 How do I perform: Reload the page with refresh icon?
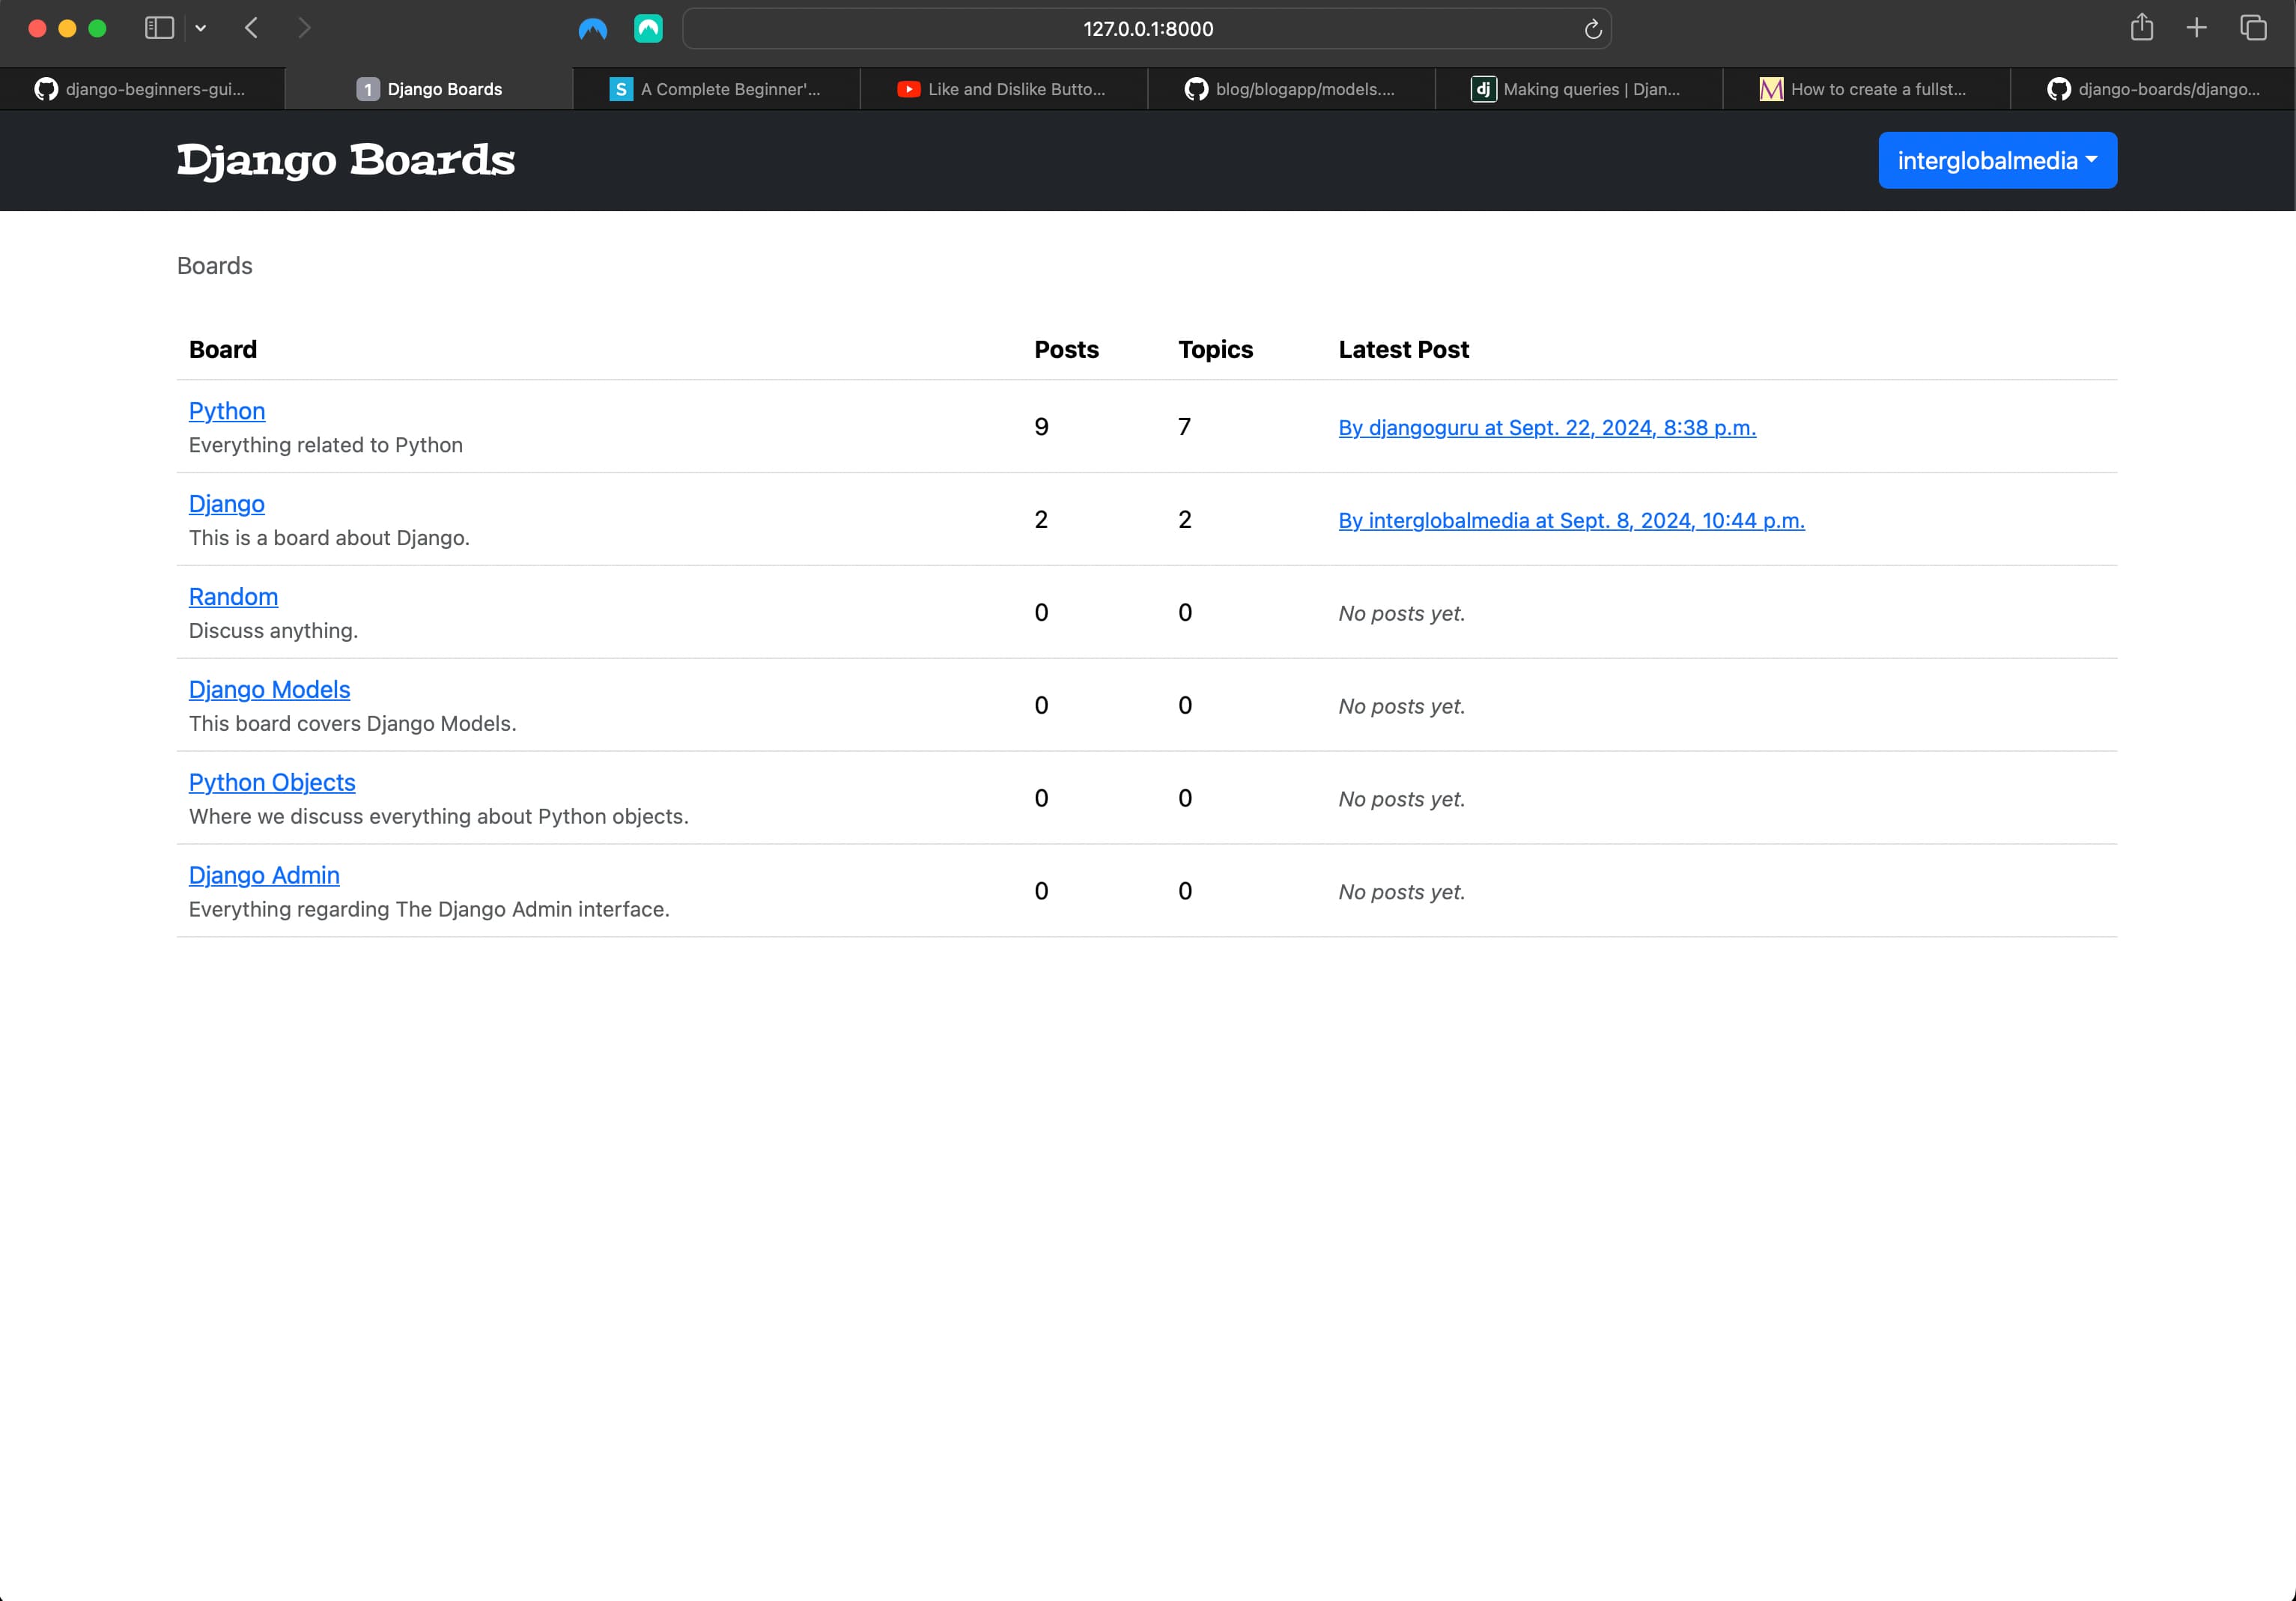point(1593,29)
